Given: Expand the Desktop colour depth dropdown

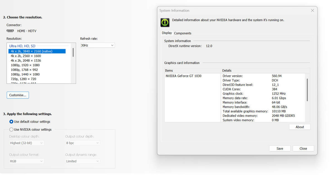Looking at the screenshot, I should pyautogui.click(x=27, y=143).
